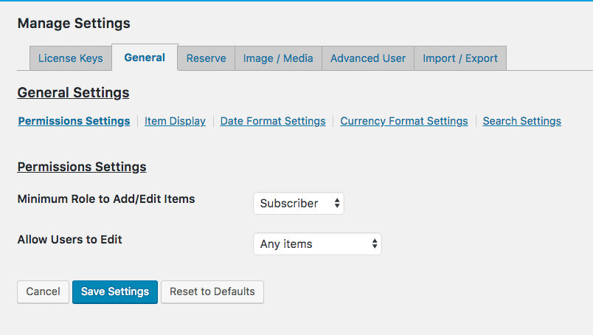Hit the Reset to Defaults button

(212, 291)
